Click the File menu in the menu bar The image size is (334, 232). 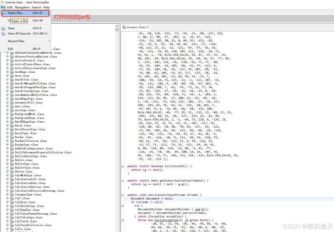coord(3,7)
